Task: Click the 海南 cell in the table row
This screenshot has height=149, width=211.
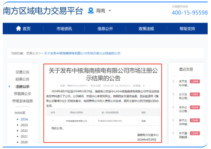Action: [x=143, y=121]
